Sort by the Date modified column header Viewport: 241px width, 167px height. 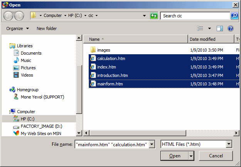pos(211,39)
